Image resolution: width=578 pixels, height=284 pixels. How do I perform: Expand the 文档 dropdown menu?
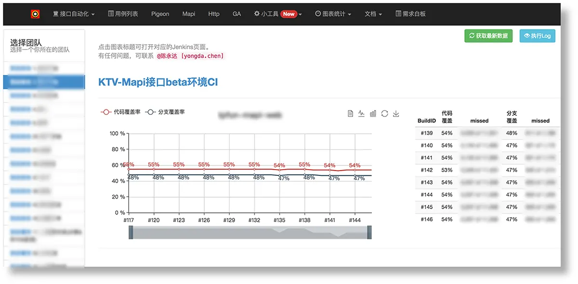click(x=373, y=14)
